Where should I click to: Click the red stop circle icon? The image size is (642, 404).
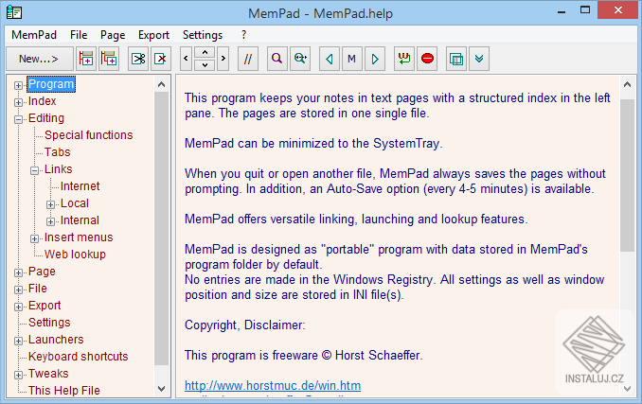427,59
